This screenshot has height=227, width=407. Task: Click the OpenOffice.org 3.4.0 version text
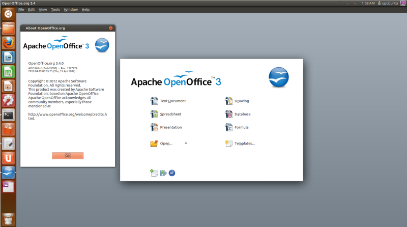pyautogui.click(x=46, y=63)
